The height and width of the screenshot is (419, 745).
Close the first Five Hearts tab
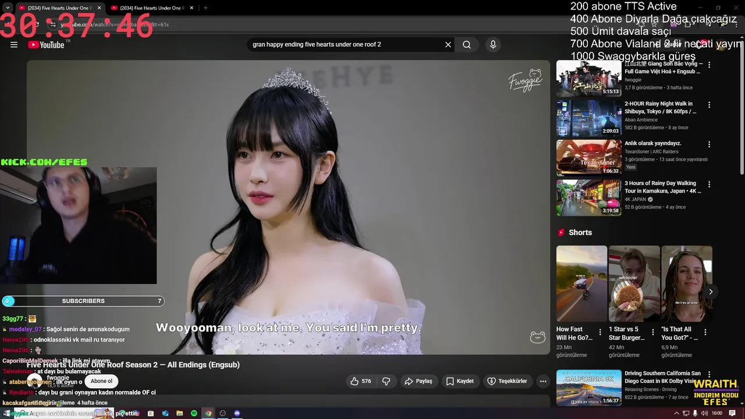click(x=99, y=8)
